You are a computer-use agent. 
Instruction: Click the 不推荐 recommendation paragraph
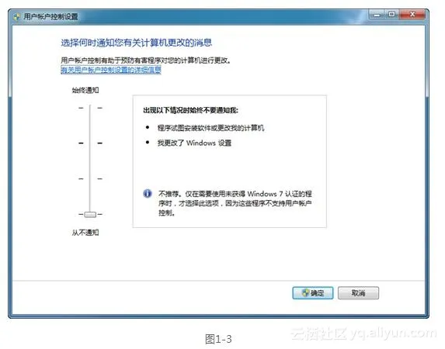pos(235,203)
